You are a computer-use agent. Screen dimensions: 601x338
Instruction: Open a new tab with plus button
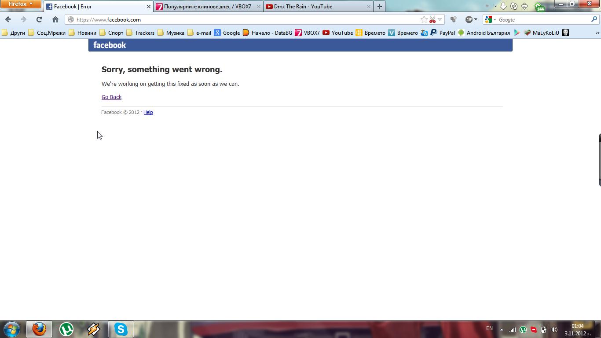click(380, 7)
